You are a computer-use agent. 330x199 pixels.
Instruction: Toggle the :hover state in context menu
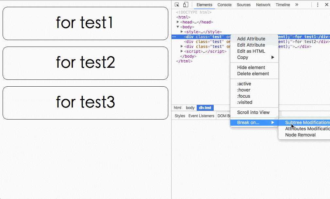[244, 90]
